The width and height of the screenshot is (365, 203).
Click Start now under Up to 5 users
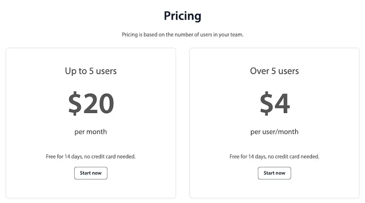(x=91, y=173)
